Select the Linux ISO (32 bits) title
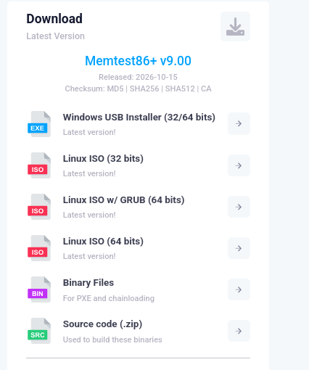Viewport: 309px width, 370px height. click(103, 159)
